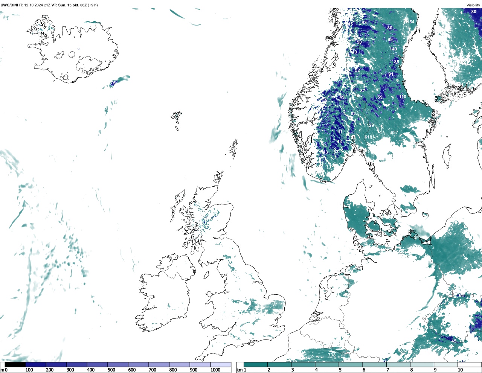Screen dimensions: 482x373
Task: Click the '99' visibility value
Action: (x=390, y=40)
